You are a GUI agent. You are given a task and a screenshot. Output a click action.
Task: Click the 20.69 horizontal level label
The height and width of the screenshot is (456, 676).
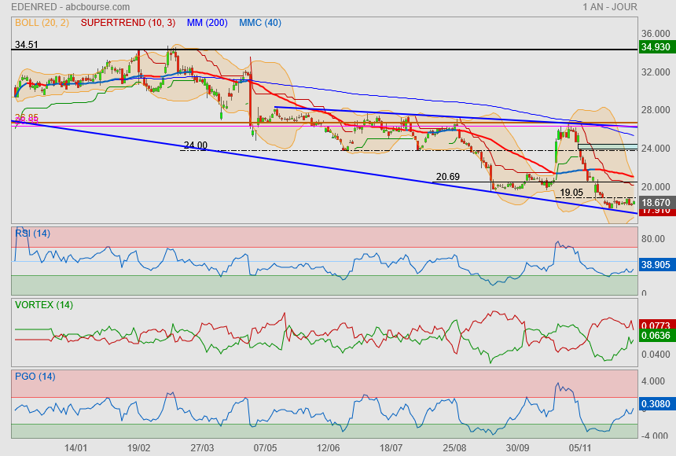coord(447,177)
